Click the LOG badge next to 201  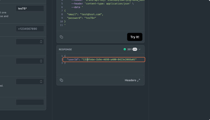[135, 49]
